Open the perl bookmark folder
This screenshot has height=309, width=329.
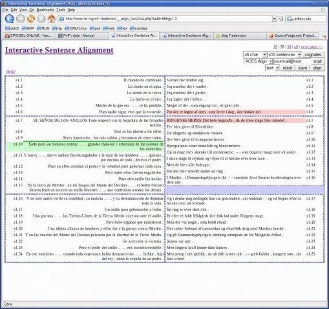[95, 28]
